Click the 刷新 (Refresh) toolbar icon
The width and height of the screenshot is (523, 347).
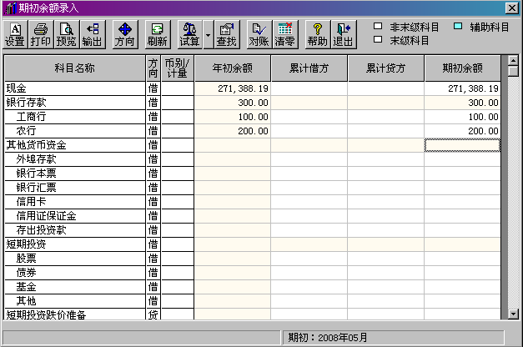pos(158,35)
